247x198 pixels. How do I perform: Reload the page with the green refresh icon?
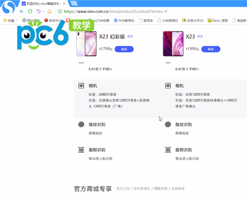(x=30, y=12)
